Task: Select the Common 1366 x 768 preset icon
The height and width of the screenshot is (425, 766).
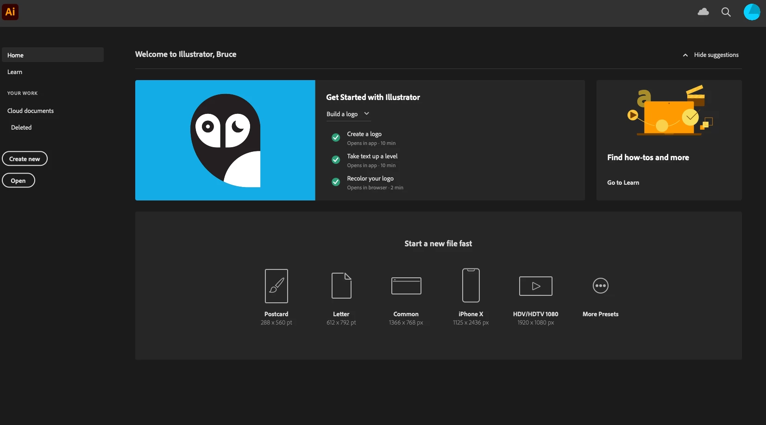Action: click(406, 286)
